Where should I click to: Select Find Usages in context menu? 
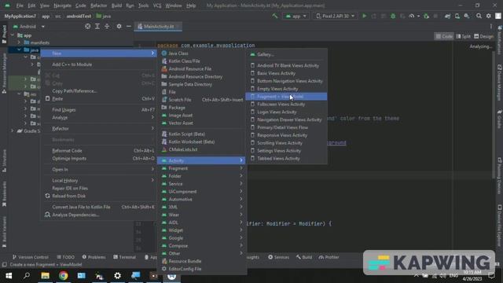pos(99,110)
